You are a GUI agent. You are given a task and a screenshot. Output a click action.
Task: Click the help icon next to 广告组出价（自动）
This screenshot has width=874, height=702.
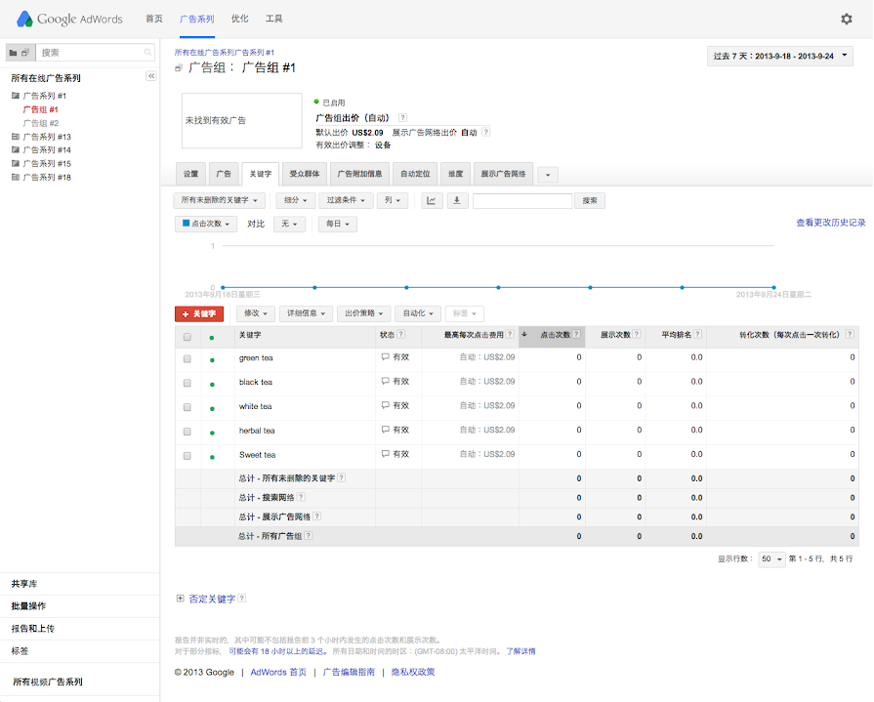402,117
